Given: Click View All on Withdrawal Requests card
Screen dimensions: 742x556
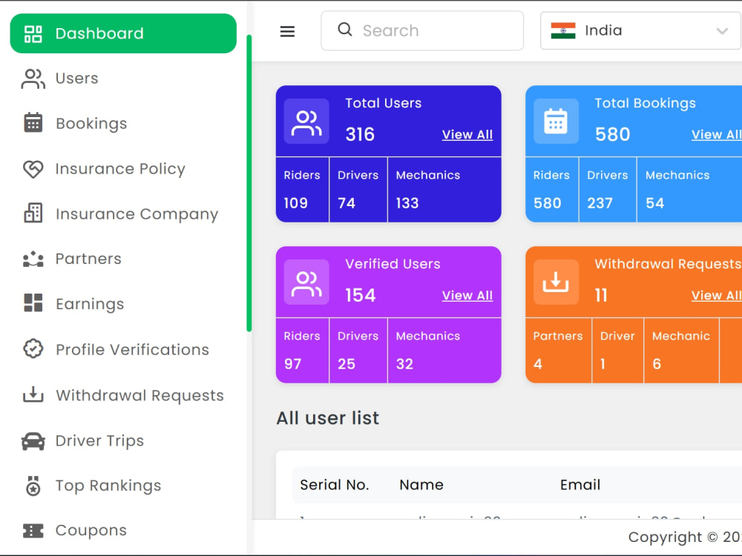Looking at the screenshot, I should coord(717,296).
